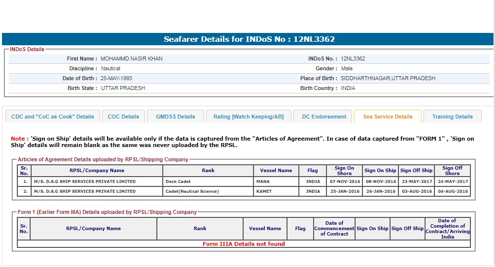Go to the DC Endorsement tab

click(324, 117)
